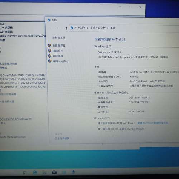
Task: Select the first i3-7100U CPU entry in Device Manager
Action: point(23,75)
